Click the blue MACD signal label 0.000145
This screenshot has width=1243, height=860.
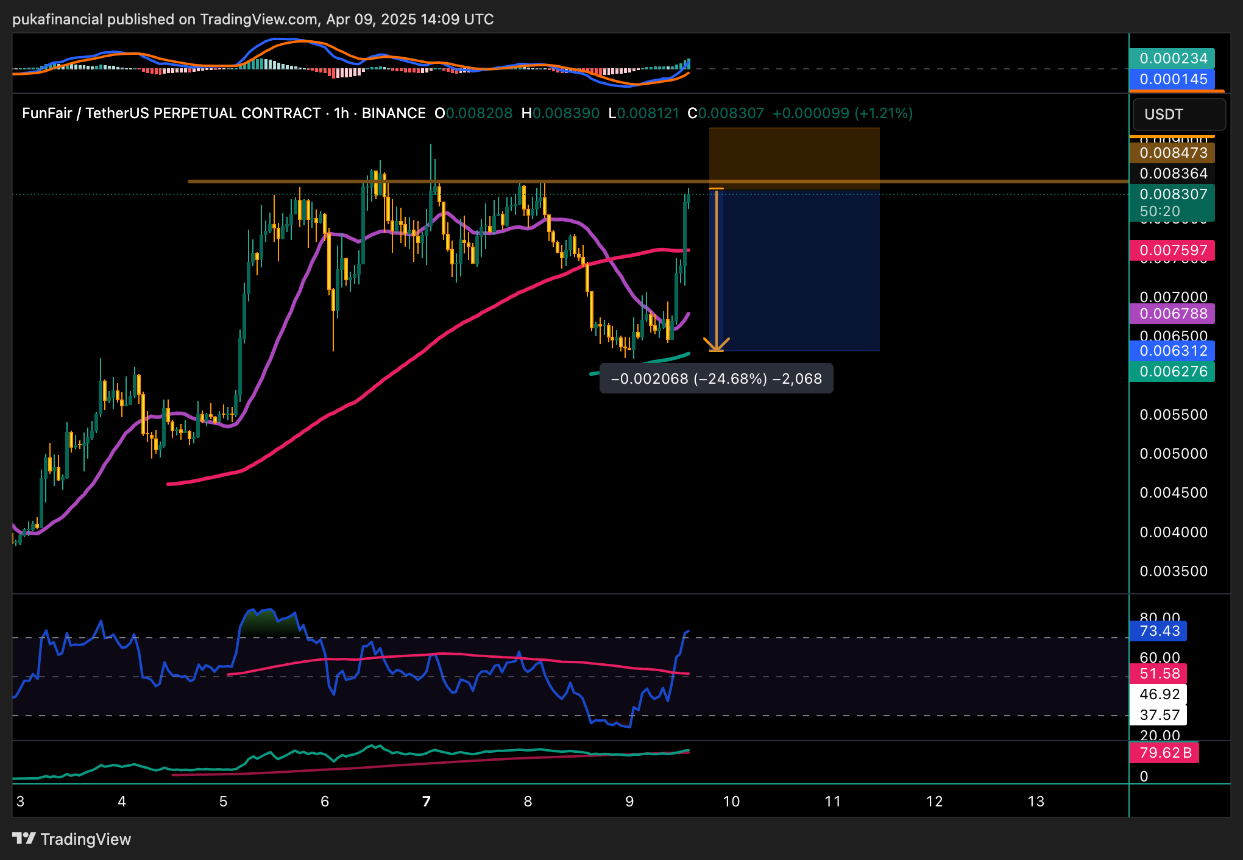[1172, 79]
